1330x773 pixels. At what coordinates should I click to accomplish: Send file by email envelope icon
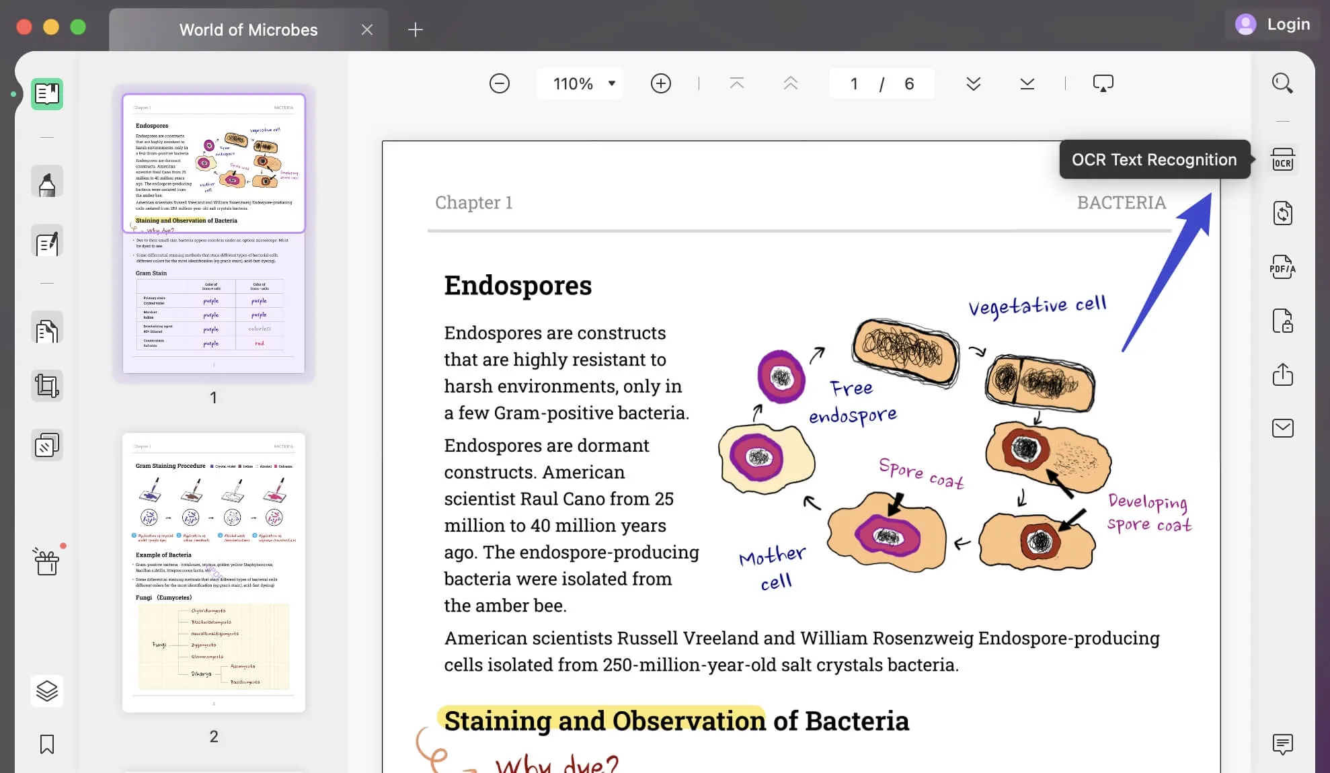1282,428
